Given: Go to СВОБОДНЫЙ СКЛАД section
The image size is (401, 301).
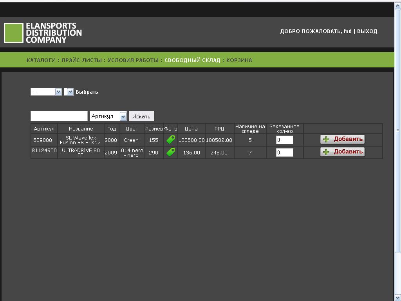Looking at the screenshot, I should tap(192, 60).
